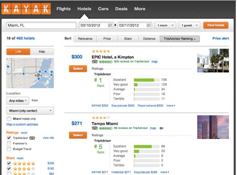The height and width of the screenshot is (175, 237).
Task: Click the KAYAK logo
Action: [26, 9]
